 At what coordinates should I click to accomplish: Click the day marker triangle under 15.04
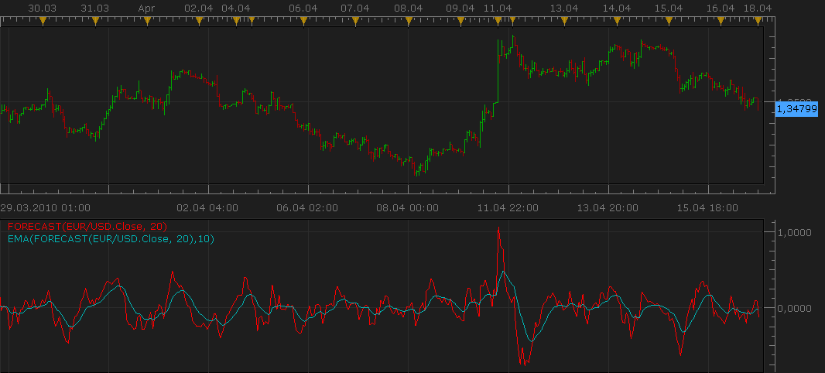669,21
